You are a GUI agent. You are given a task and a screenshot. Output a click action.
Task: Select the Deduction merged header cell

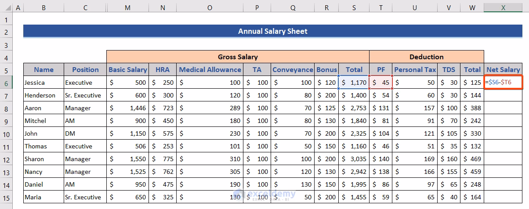(x=426, y=57)
